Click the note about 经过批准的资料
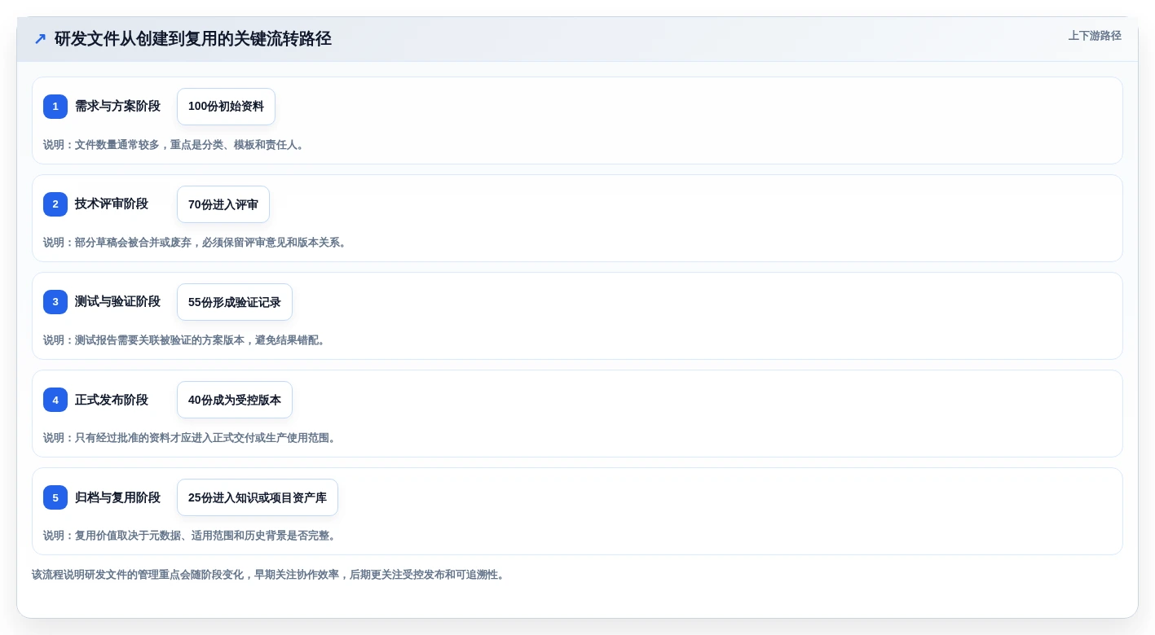The width and height of the screenshot is (1155, 635). click(x=191, y=438)
